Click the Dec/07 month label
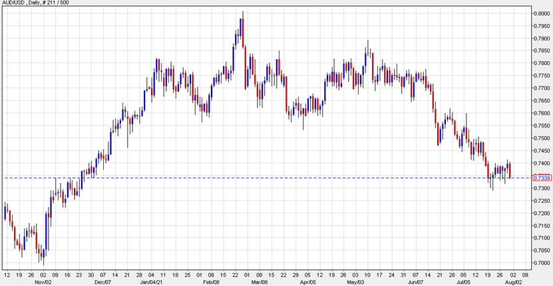Image resolution: width=553 pixels, height=286 pixels. point(103,283)
